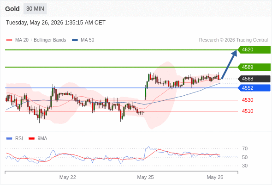The width and height of the screenshot is (272, 185).
Task: Click the Research Trading Central copyright text
Action: click(233, 40)
